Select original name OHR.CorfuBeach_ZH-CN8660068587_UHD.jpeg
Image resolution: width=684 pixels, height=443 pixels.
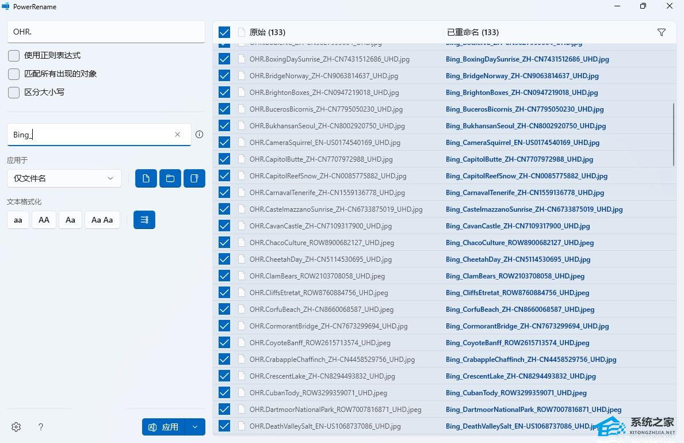322,309
